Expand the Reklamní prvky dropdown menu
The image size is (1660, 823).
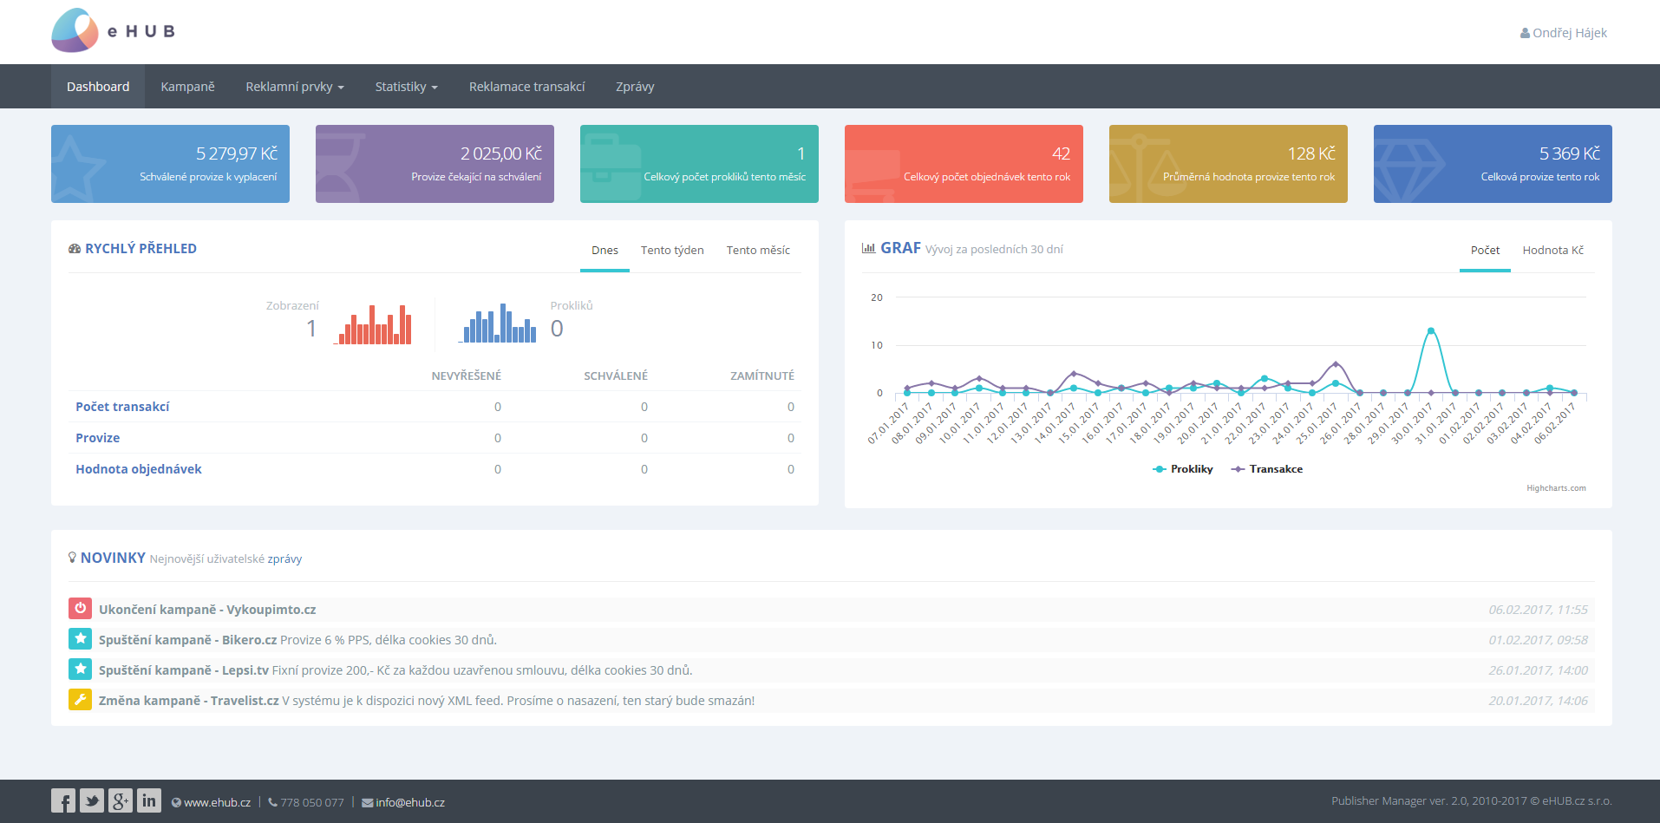point(295,87)
